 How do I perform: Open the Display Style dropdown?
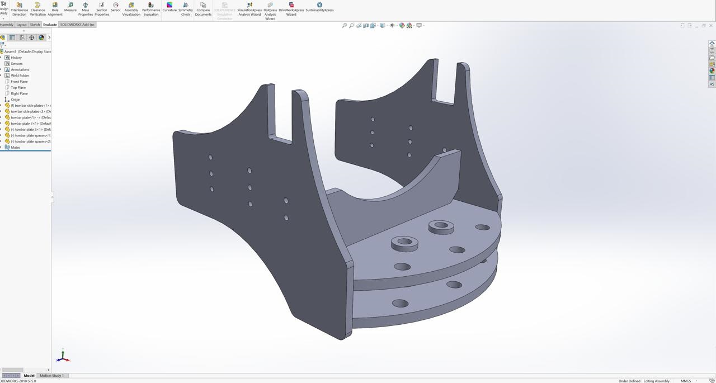pyautogui.click(x=383, y=25)
